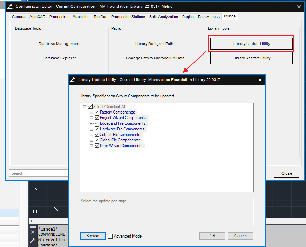Enable the Advanced Mode checkbox
306x247 pixels.
pyautogui.click(x=110, y=236)
